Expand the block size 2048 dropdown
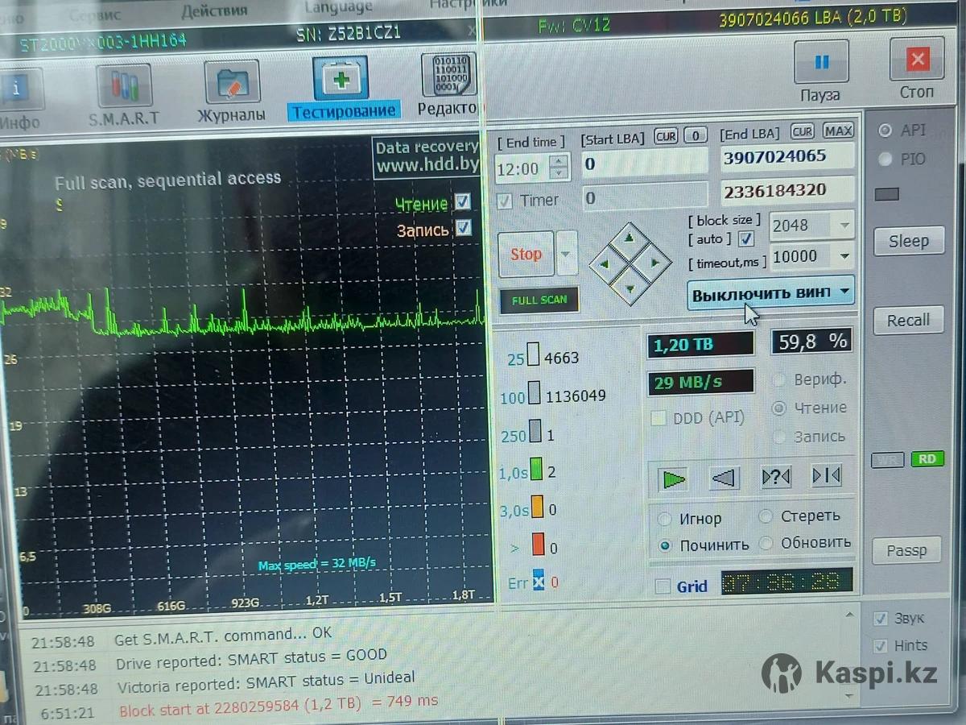Viewport: 966px width, 725px height. click(x=844, y=226)
